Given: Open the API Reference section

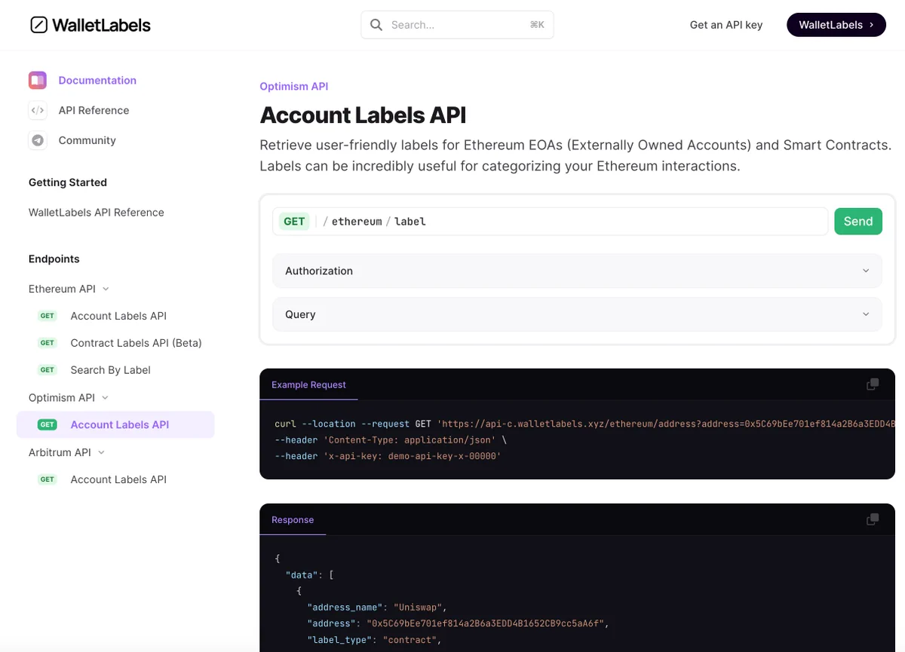Looking at the screenshot, I should 94,110.
